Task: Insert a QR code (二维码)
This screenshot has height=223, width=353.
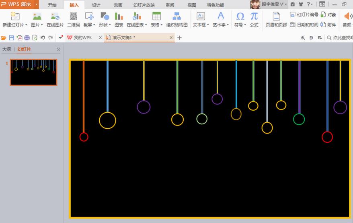Action: coord(74,20)
